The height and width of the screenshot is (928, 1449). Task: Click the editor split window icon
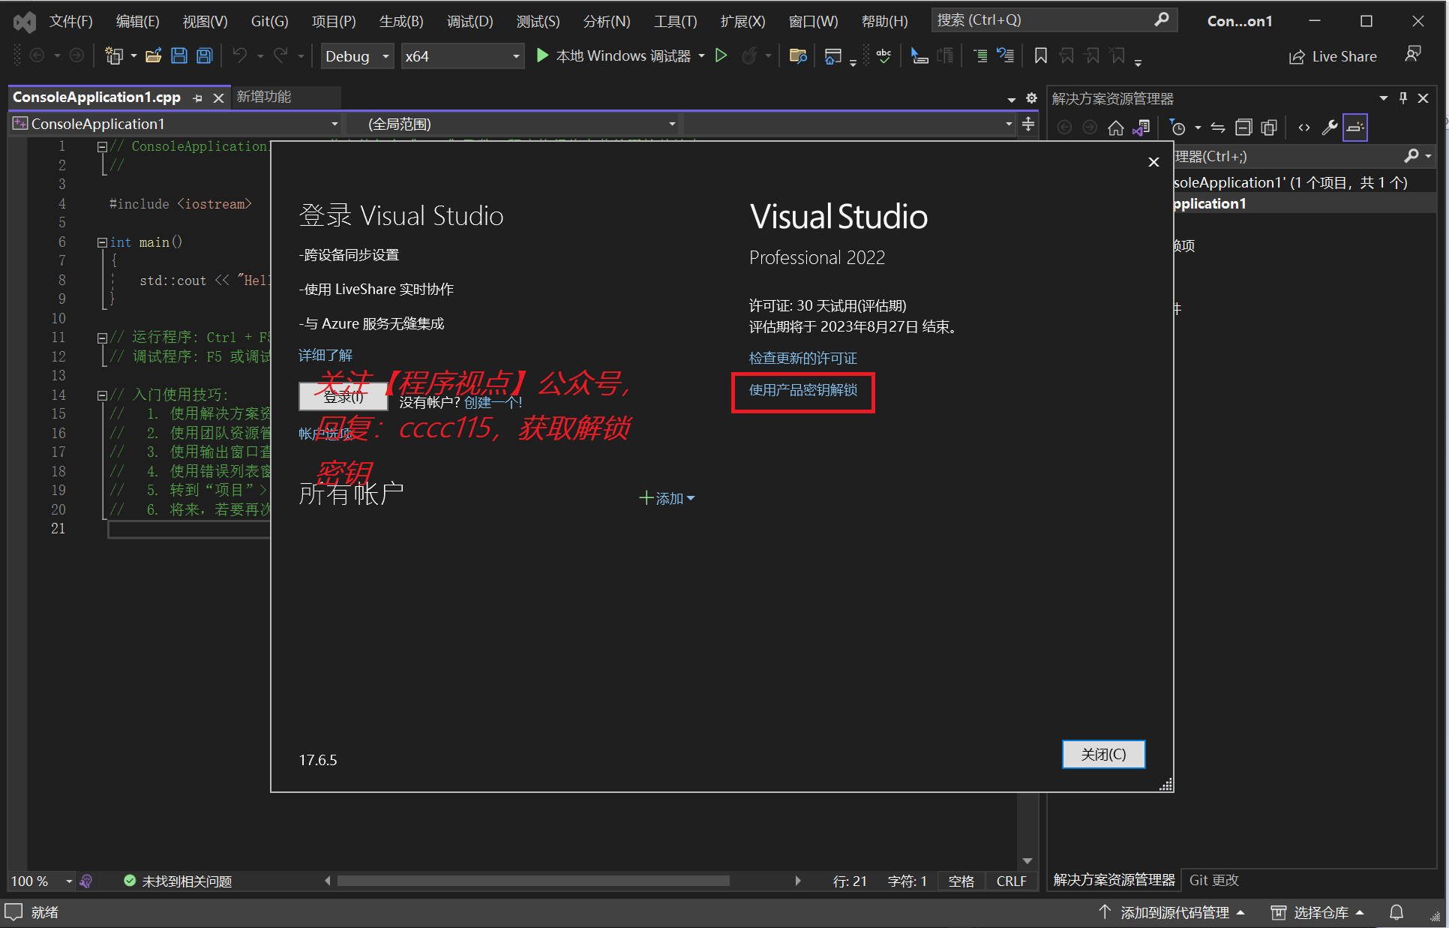1028,124
